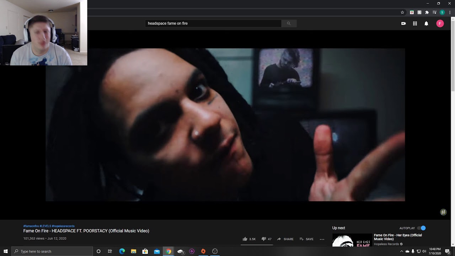Click the #LEVELS hashtag link
Viewport: 455px width, 256px height.
pos(45,226)
